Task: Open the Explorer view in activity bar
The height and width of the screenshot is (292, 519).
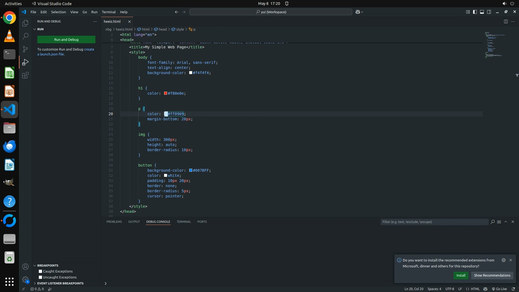Action: click(x=25, y=23)
